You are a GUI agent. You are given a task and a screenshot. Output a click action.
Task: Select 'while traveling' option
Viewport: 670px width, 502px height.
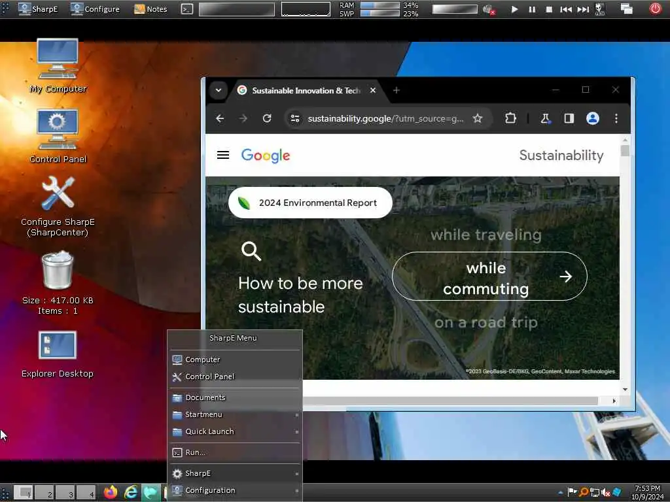[x=486, y=235]
